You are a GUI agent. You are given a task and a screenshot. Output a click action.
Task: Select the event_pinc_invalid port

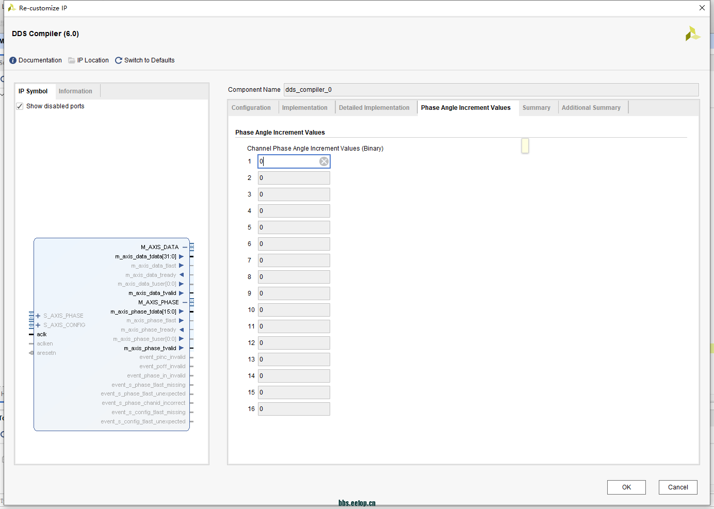tap(163, 357)
